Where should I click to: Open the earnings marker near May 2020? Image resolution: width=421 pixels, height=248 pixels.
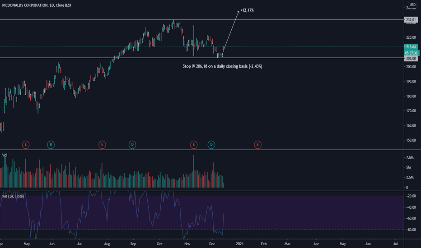tap(25, 145)
